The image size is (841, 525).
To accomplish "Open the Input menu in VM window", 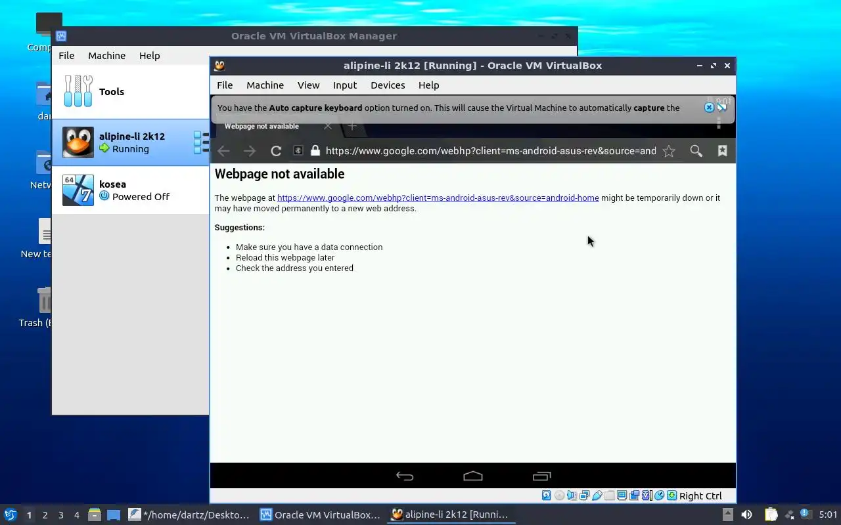I will pyautogui.click(x=345, y=85).
